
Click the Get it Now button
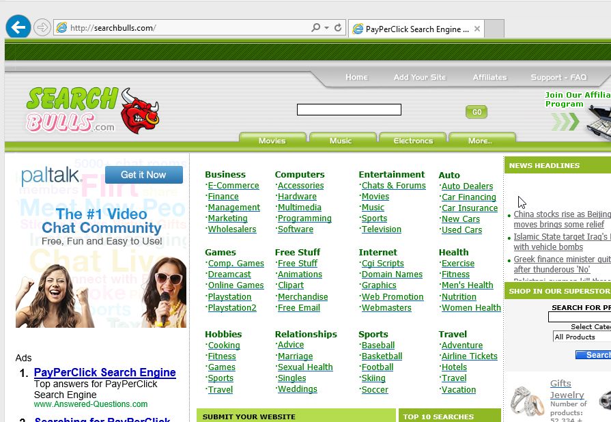click(143, 174)
